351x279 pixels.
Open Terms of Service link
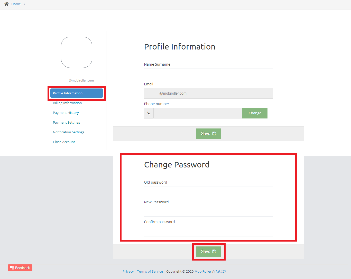click(x=150, y=271)
